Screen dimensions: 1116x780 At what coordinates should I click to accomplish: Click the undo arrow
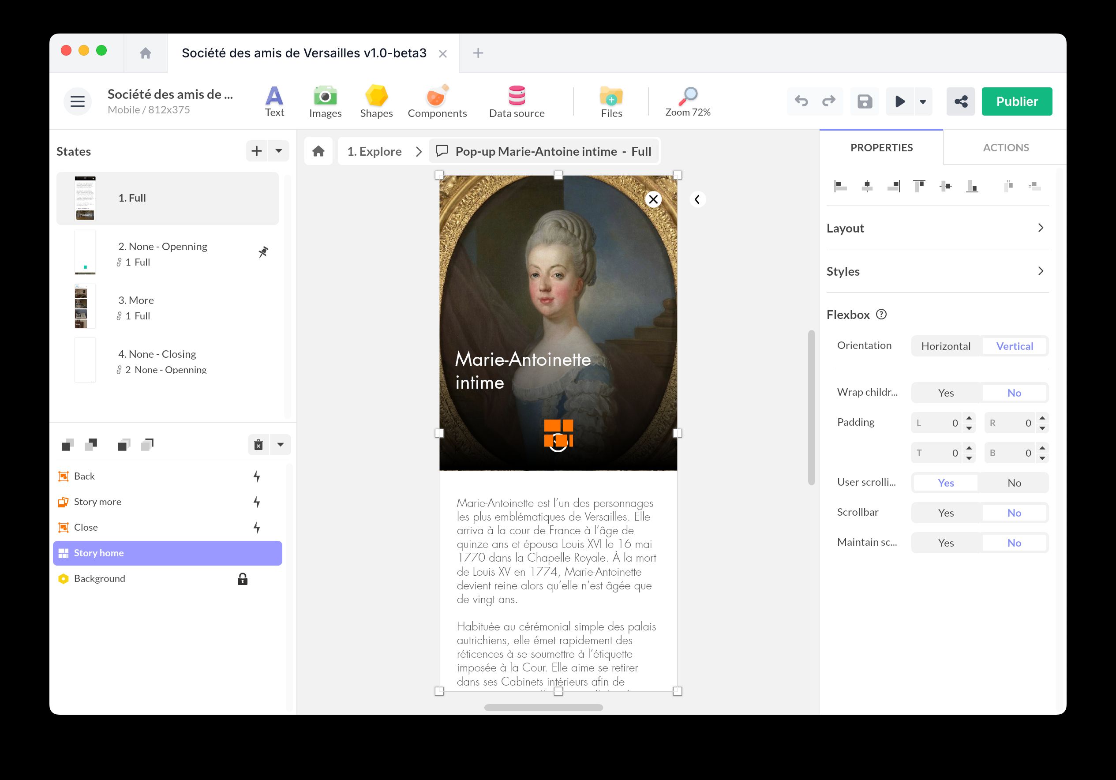801,101
